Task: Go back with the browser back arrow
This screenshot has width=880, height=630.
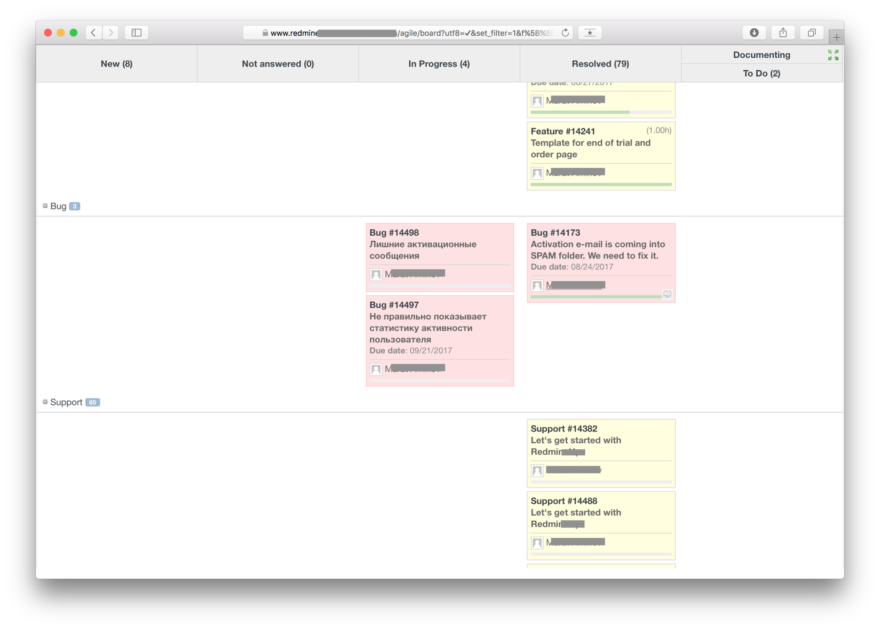Action: tap(93, 33)
